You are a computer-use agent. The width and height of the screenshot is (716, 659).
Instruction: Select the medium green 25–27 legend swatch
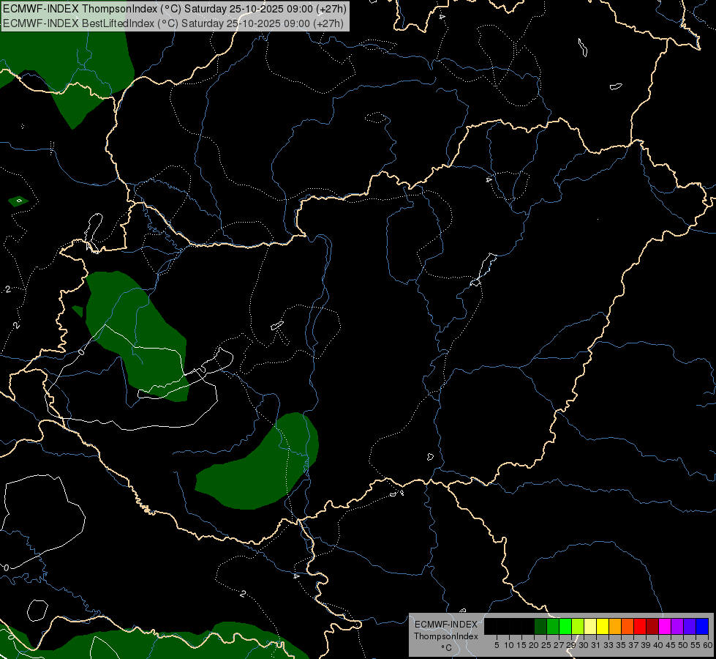(553, 626)
